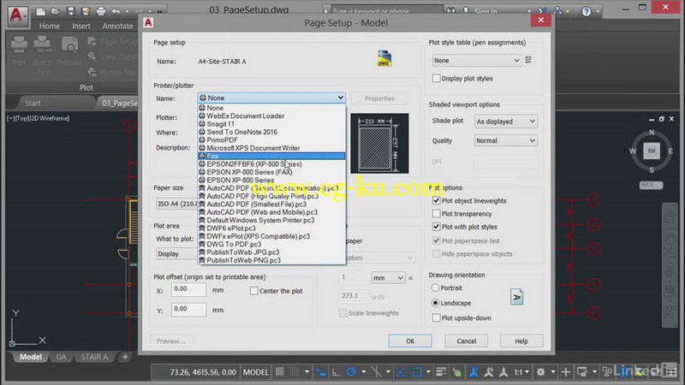Screen dimensions: 685x385
Task: Open the What to plot Display dropdown
Action: pyautogui.click(x=177, y=253)
